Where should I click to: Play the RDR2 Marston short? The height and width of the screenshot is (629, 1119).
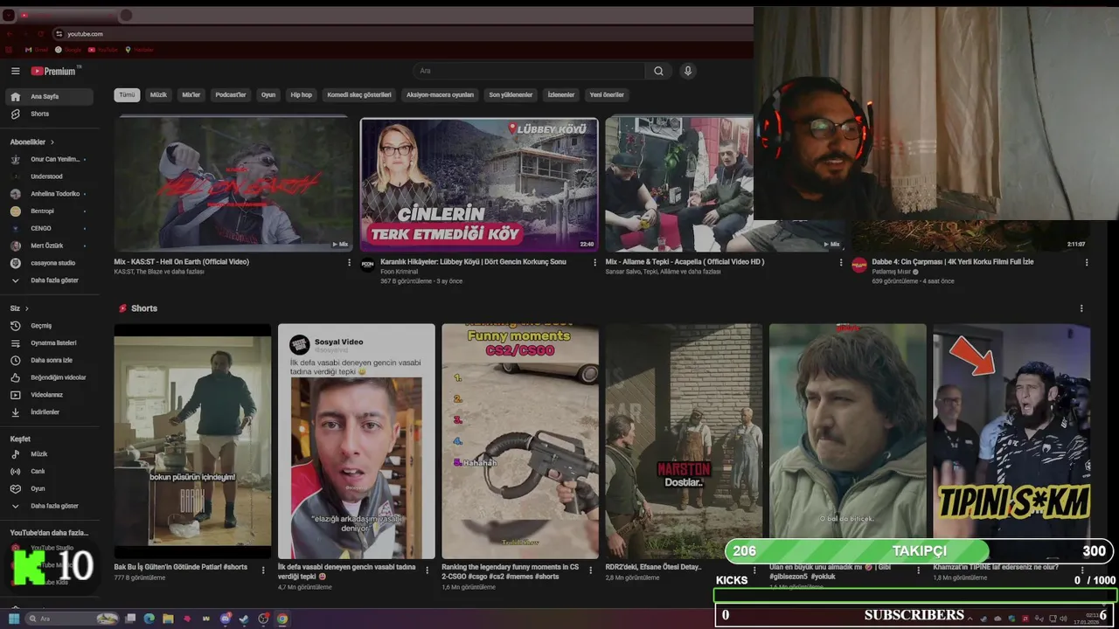click(x=684, y=441)
